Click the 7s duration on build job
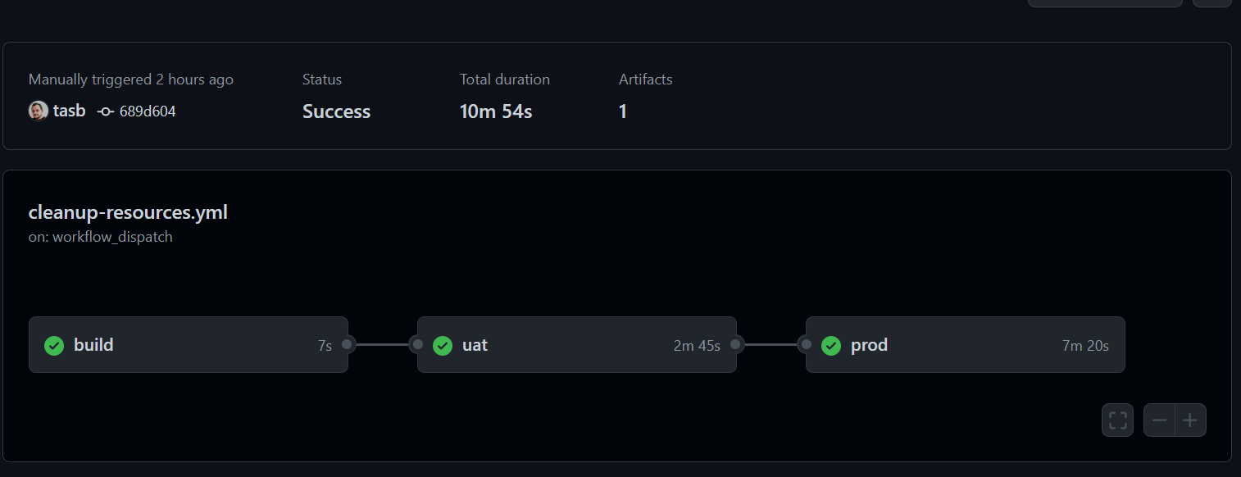Image resolution: width=1241 pixels, height=477 pixels. [x=326, y=345]
